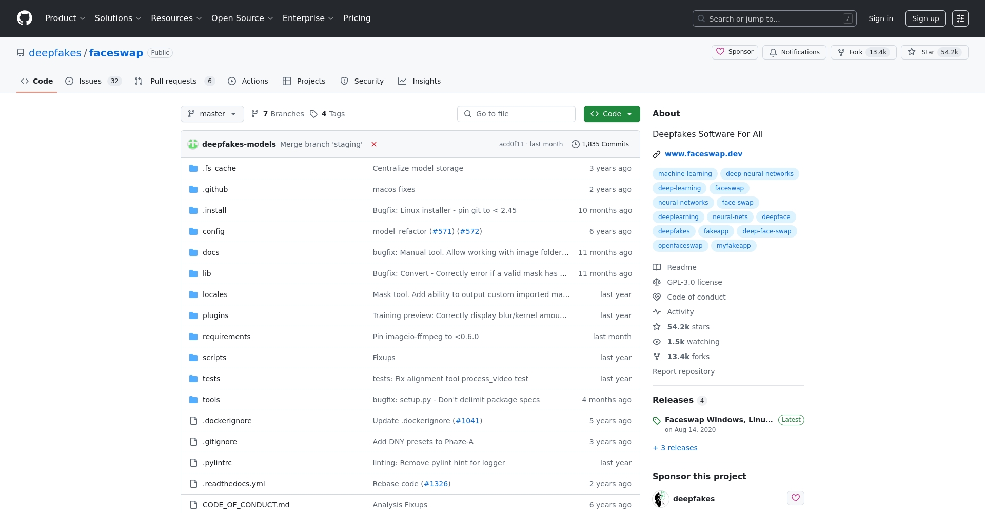Open the .gitignore file icon

tap(193, 442)
